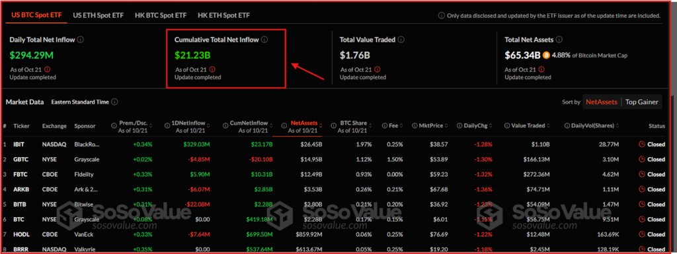The width and height of the screenshot is (677, 254).
Task: Click red alert icon under Daily Total Net Inflow
Action: [48, 69]
